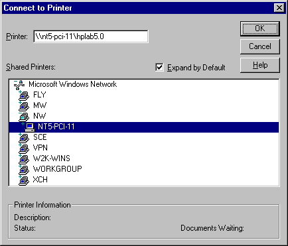This screenshot has width=288, height=246.
Task: Click the SCE workgroup icon
Action: click(25, 138)
